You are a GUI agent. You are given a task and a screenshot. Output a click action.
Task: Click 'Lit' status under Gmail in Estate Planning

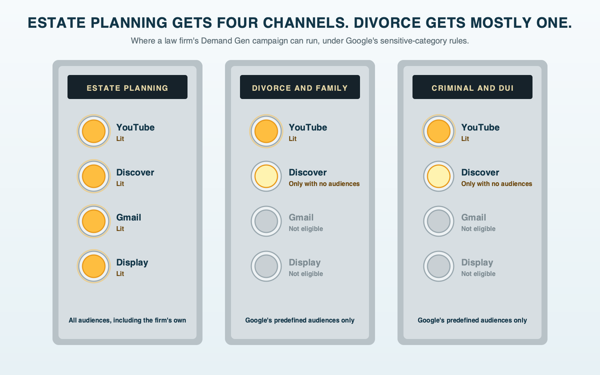[120, 229]
